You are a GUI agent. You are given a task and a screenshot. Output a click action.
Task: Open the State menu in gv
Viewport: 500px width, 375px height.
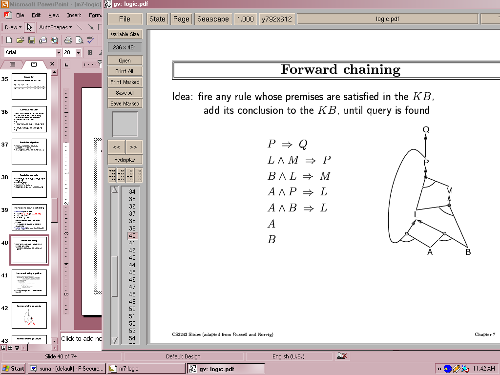point(157,19)
